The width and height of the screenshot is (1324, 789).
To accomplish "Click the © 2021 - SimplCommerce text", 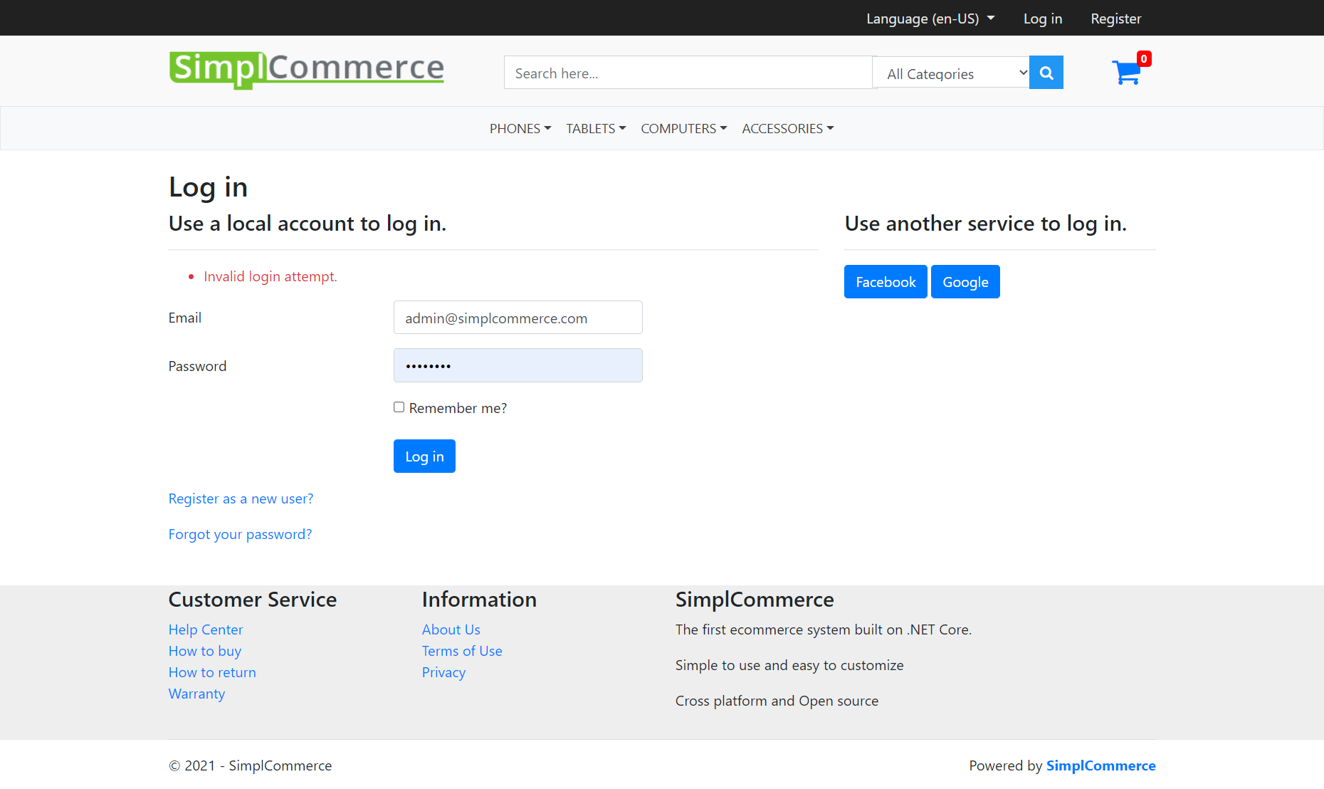I will tap(250, 766).
